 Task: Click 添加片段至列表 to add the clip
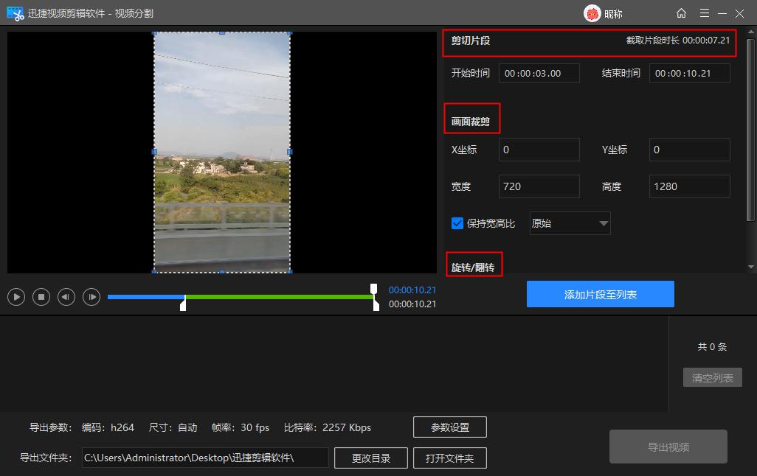[600, 293]
